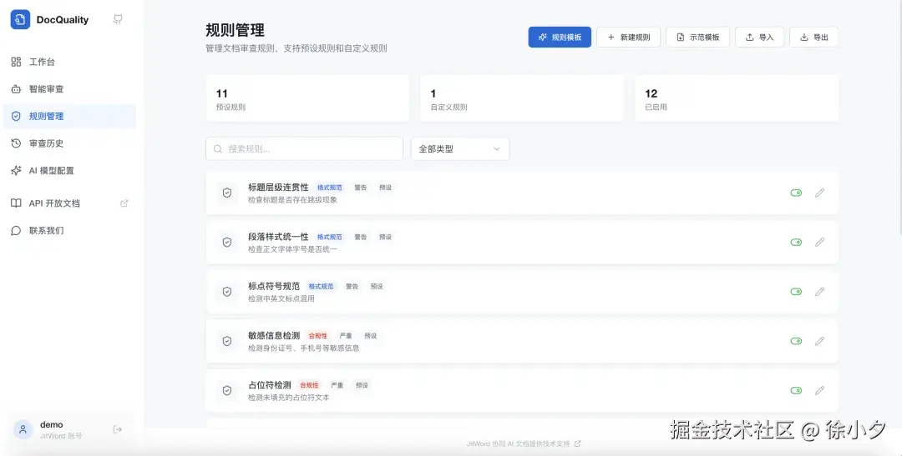The image size is (902, 456).
Task: Edit the 标点符号规范 rule with pencil icon
Action: pyautogui.click(x=820, y=292)
